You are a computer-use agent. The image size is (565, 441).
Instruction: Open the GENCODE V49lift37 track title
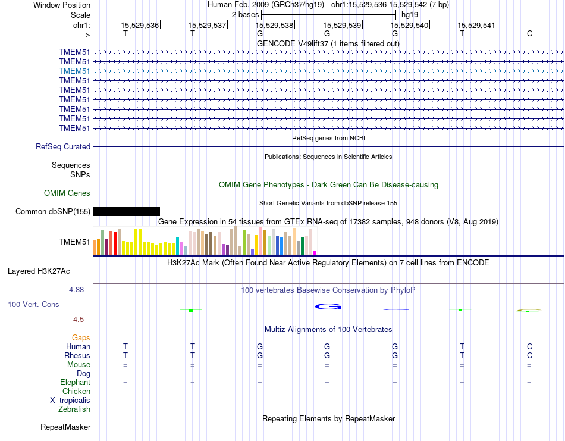click(328, 43)
